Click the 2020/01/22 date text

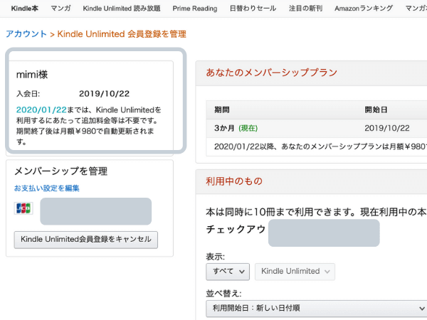click(x=41, y=110)
